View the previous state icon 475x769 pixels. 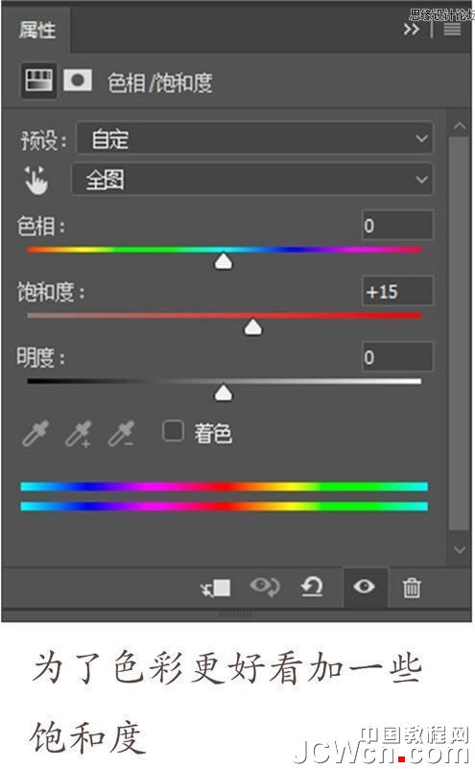click(x=264, y=587)
